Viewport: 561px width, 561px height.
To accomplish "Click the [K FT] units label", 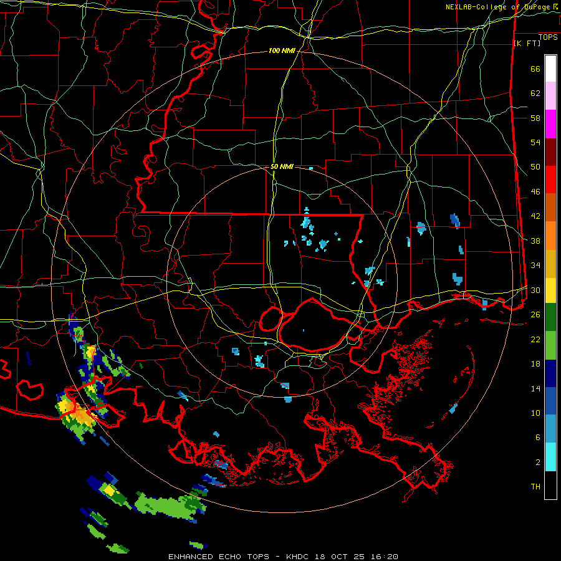I will [527, 44].
